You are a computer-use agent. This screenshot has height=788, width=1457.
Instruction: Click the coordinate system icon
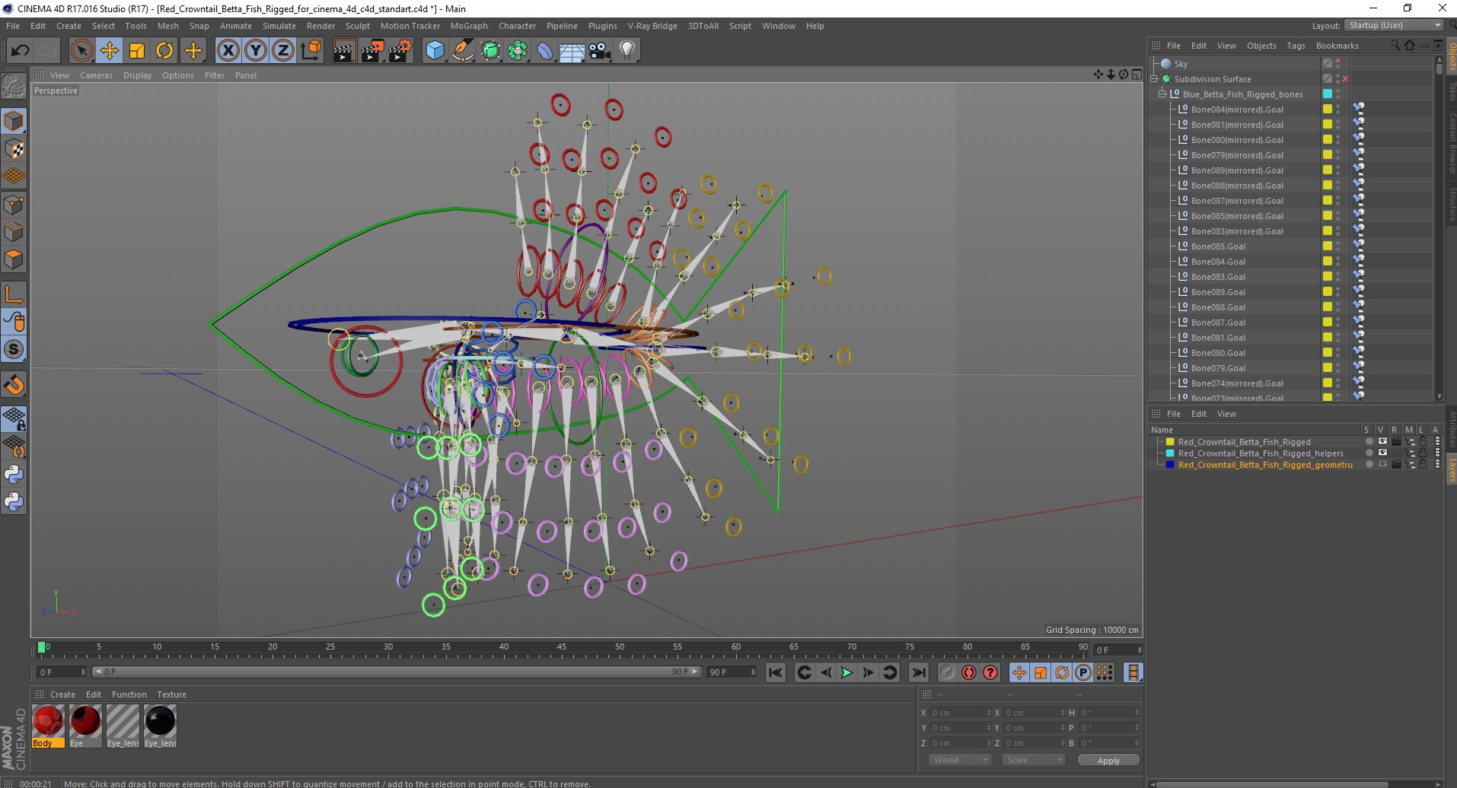coord(311,51)
